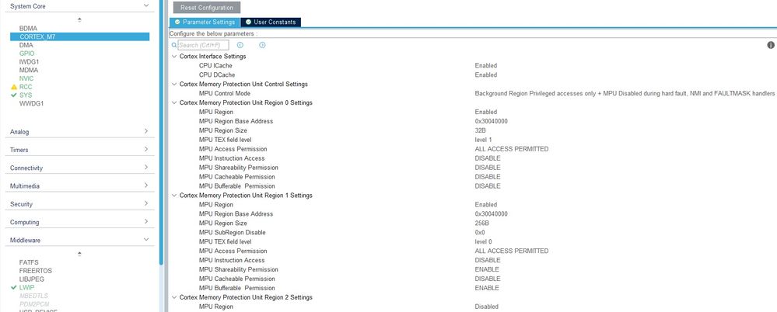The image size is (777, 312).
Task: Click the RCC warning triangle icon
Action: point(14,86)
